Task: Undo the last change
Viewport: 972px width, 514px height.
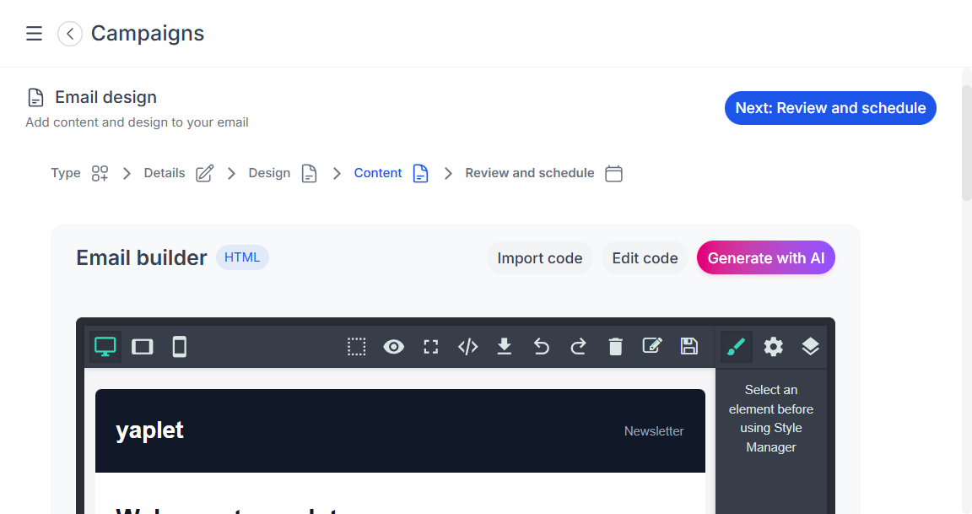Action: tap(542, 347)
